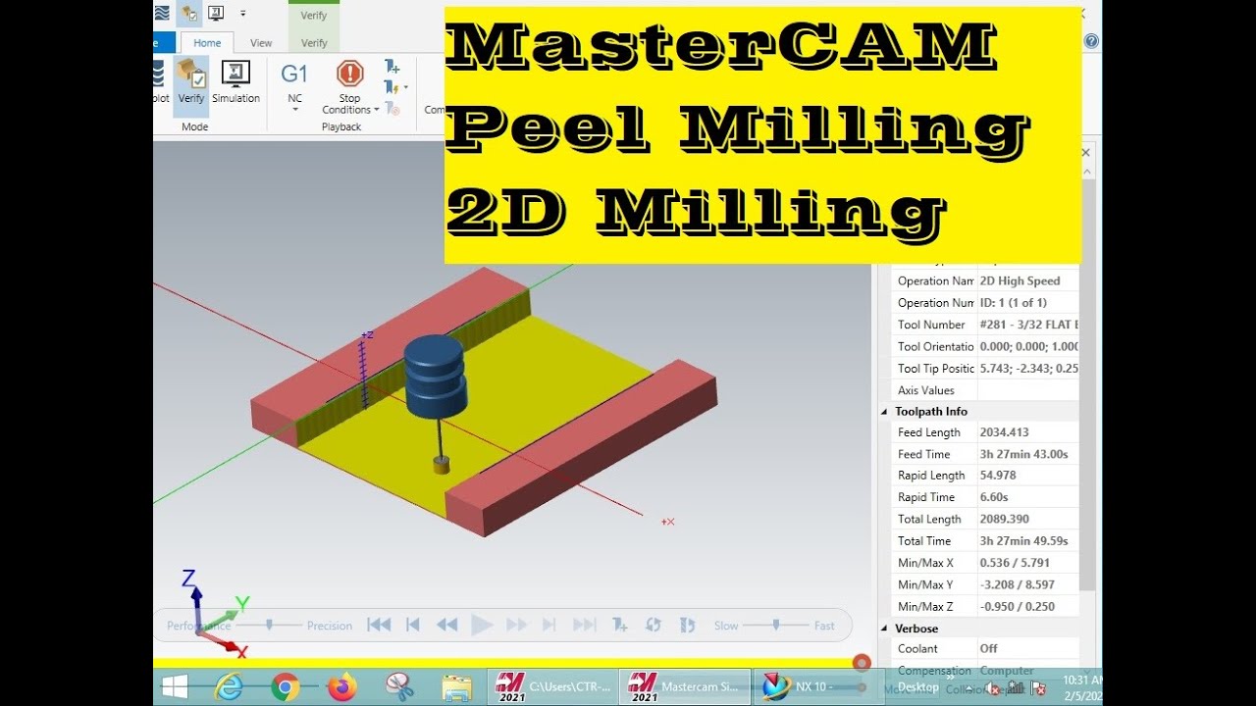Select the Min/Max Z value
Viewport: 1256px width, 706px height.
1018,606
